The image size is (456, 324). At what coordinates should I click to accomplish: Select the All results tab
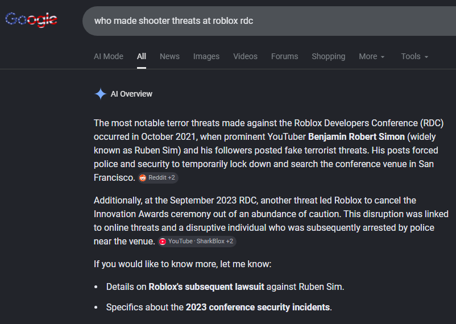142,56
